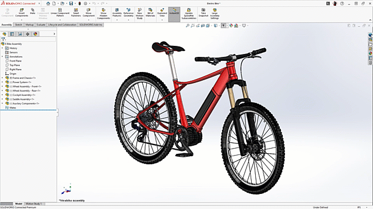Click the Insert Components tool
Viewport: 373px width, 209px height.
(22, 13)
